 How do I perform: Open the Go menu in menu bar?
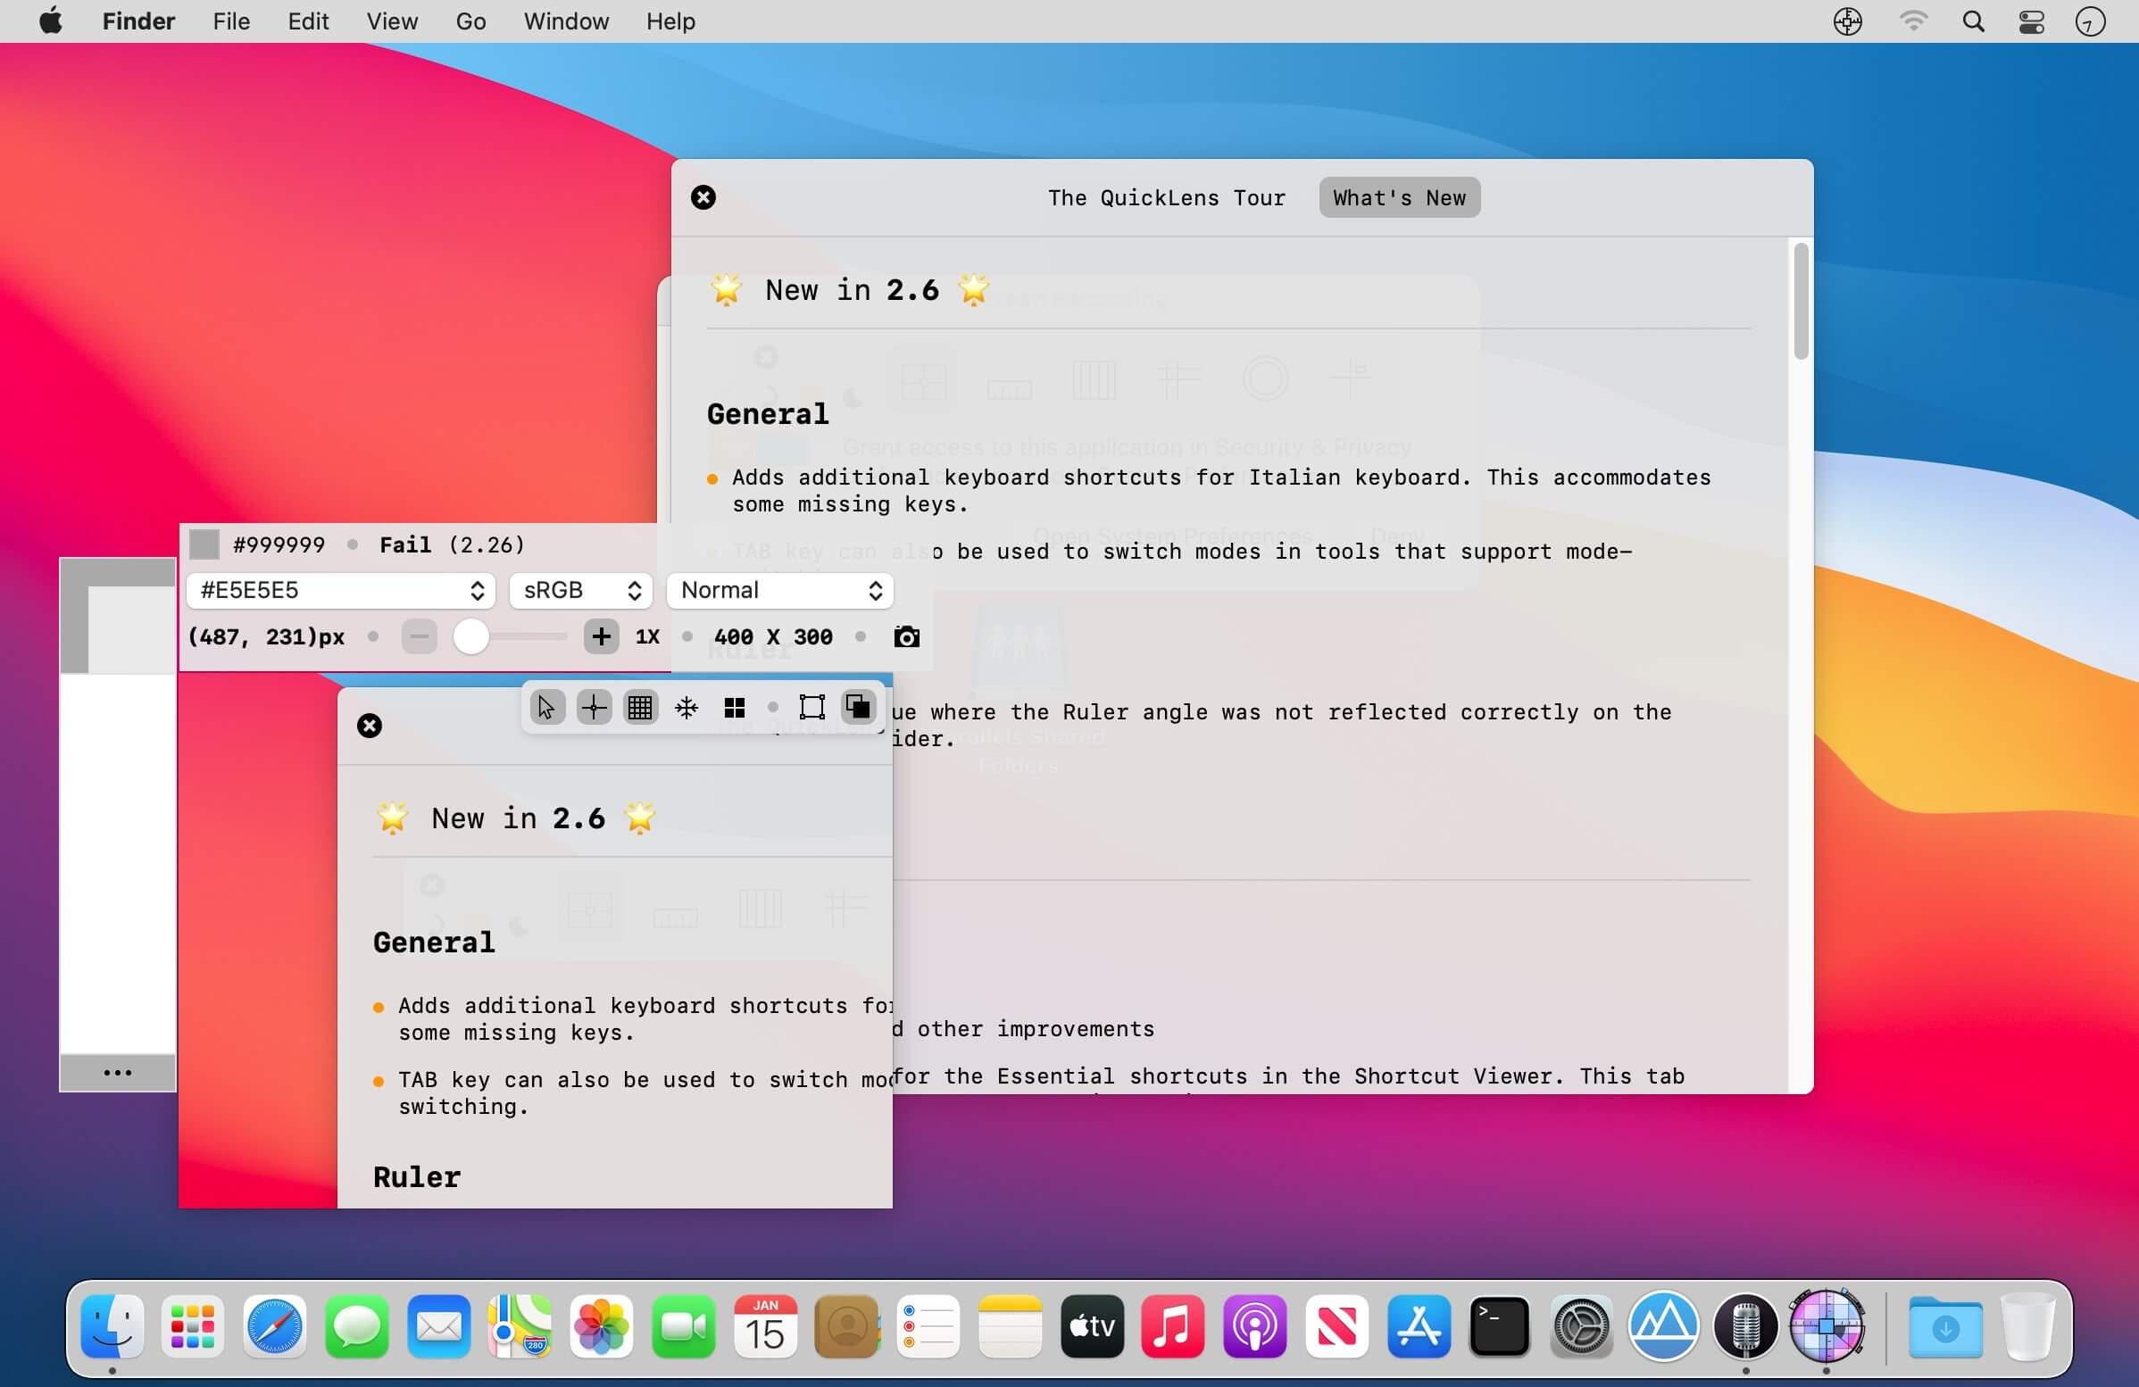(470, 21)
